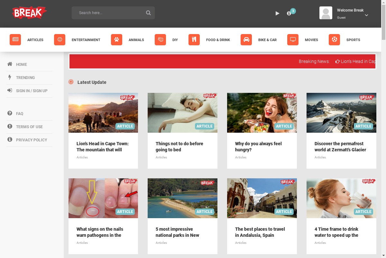The image size is (386, 258).
Task: Open the BIKE & CAR category label
Action: (x=267, y=40)
